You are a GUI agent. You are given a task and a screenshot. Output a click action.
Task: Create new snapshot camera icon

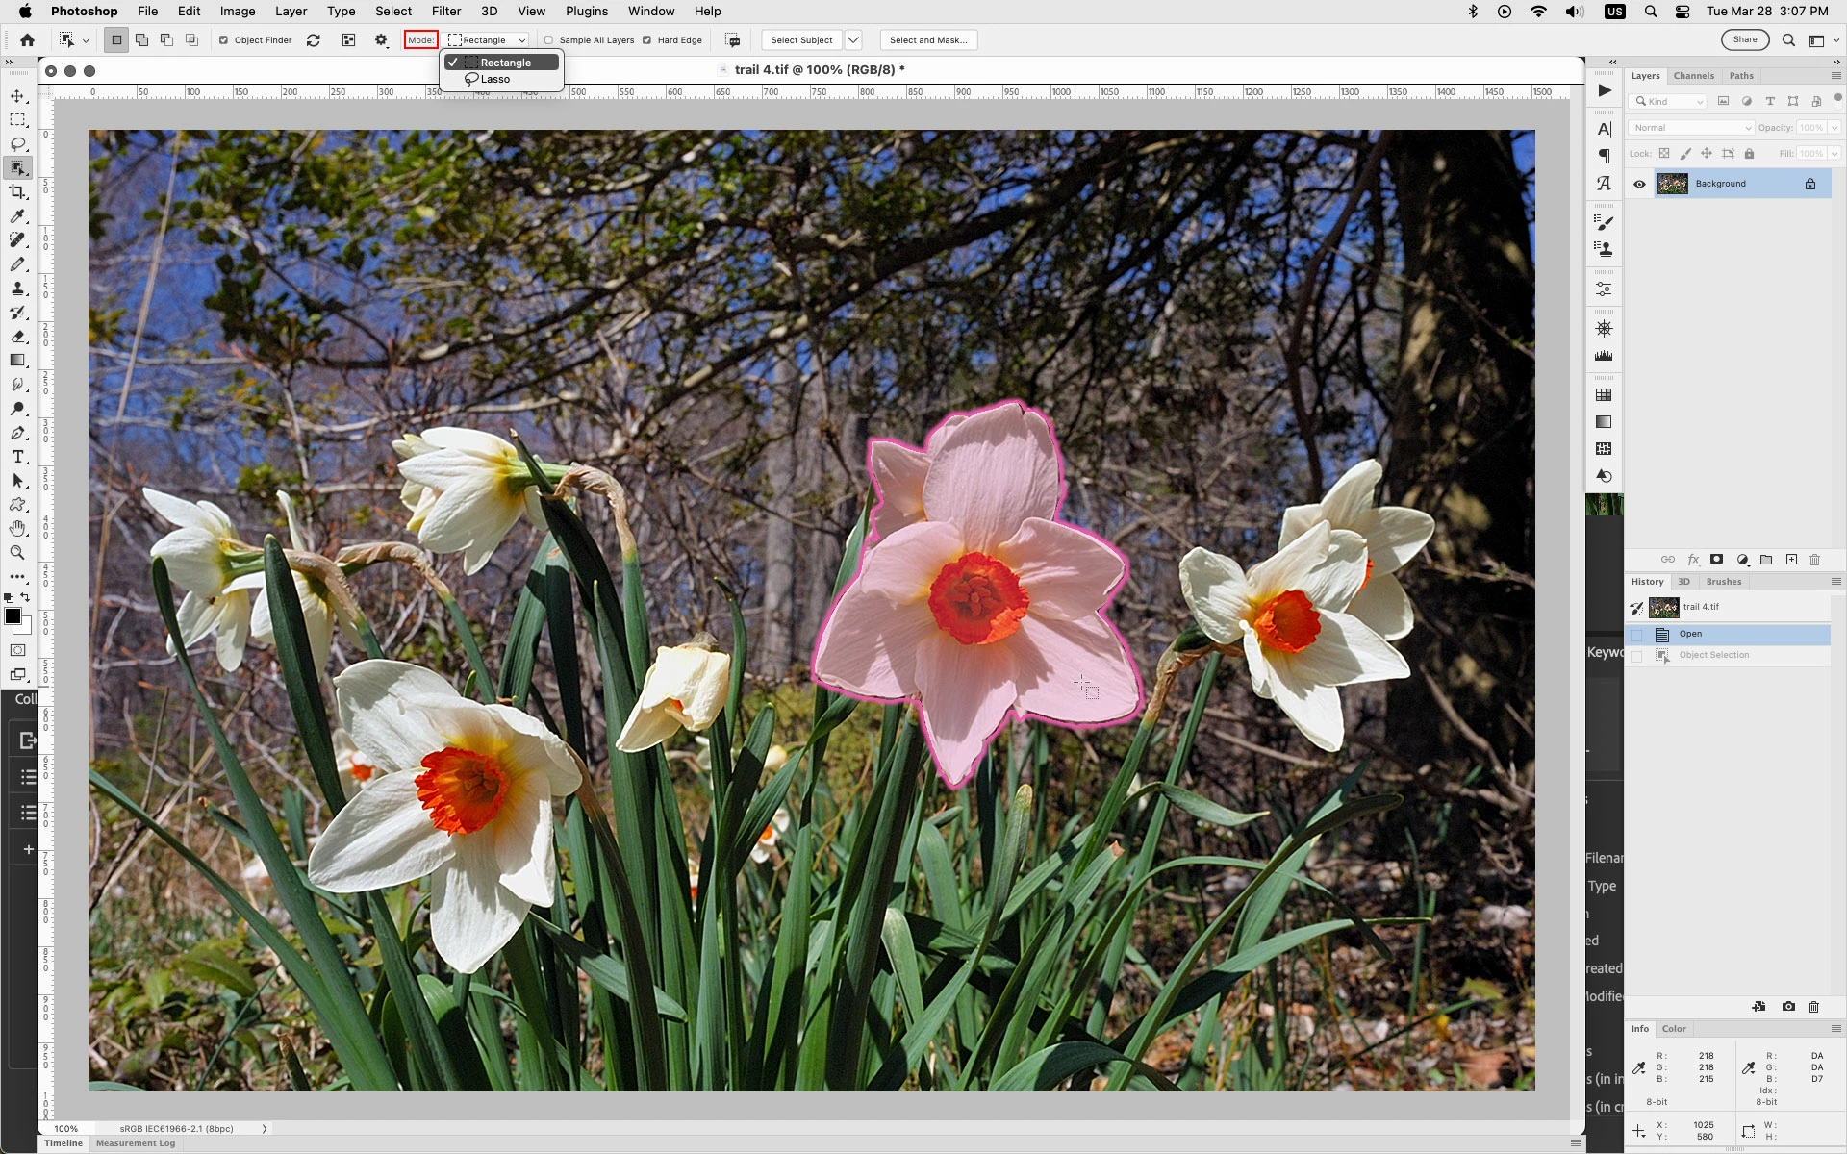pos(1788,1007)
